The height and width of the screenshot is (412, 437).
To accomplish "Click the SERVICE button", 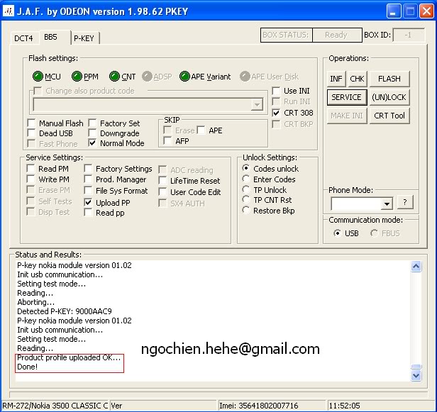I will coord(346,97).
